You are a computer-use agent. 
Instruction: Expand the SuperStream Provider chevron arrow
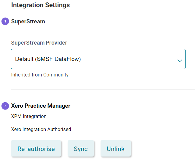180,61
